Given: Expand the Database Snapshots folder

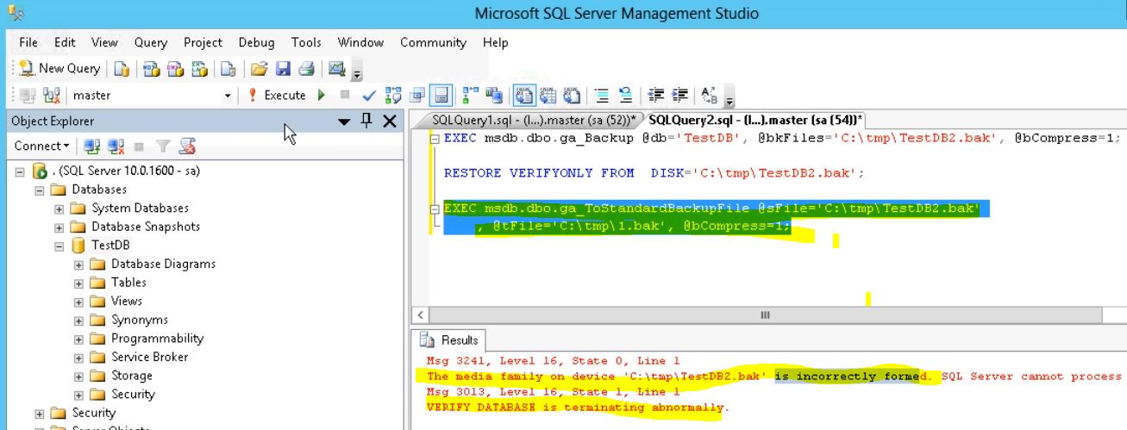Looking at the screenshot, I should pyautogui.click(x=59, y=227).
